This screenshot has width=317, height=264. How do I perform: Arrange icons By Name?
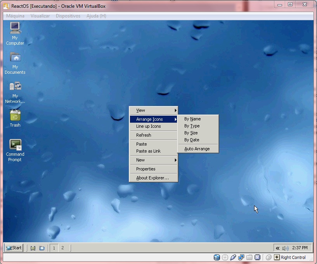tap(198, 119)
